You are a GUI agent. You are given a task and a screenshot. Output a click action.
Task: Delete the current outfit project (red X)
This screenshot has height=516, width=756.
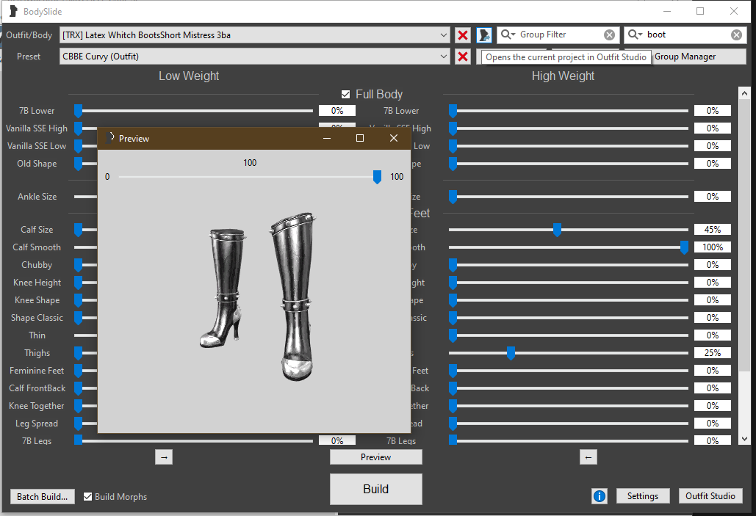pos(463,34)
